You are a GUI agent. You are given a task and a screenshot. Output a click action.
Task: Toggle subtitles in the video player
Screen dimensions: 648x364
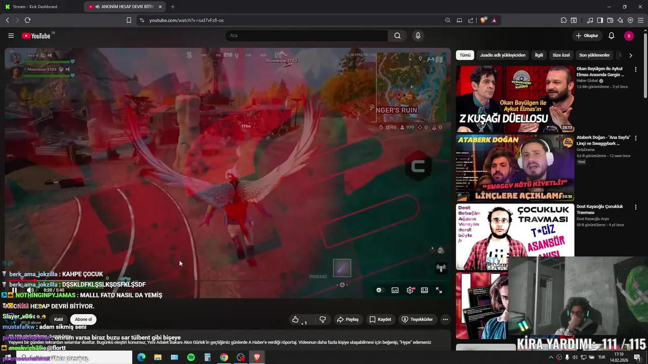(395, 290)
